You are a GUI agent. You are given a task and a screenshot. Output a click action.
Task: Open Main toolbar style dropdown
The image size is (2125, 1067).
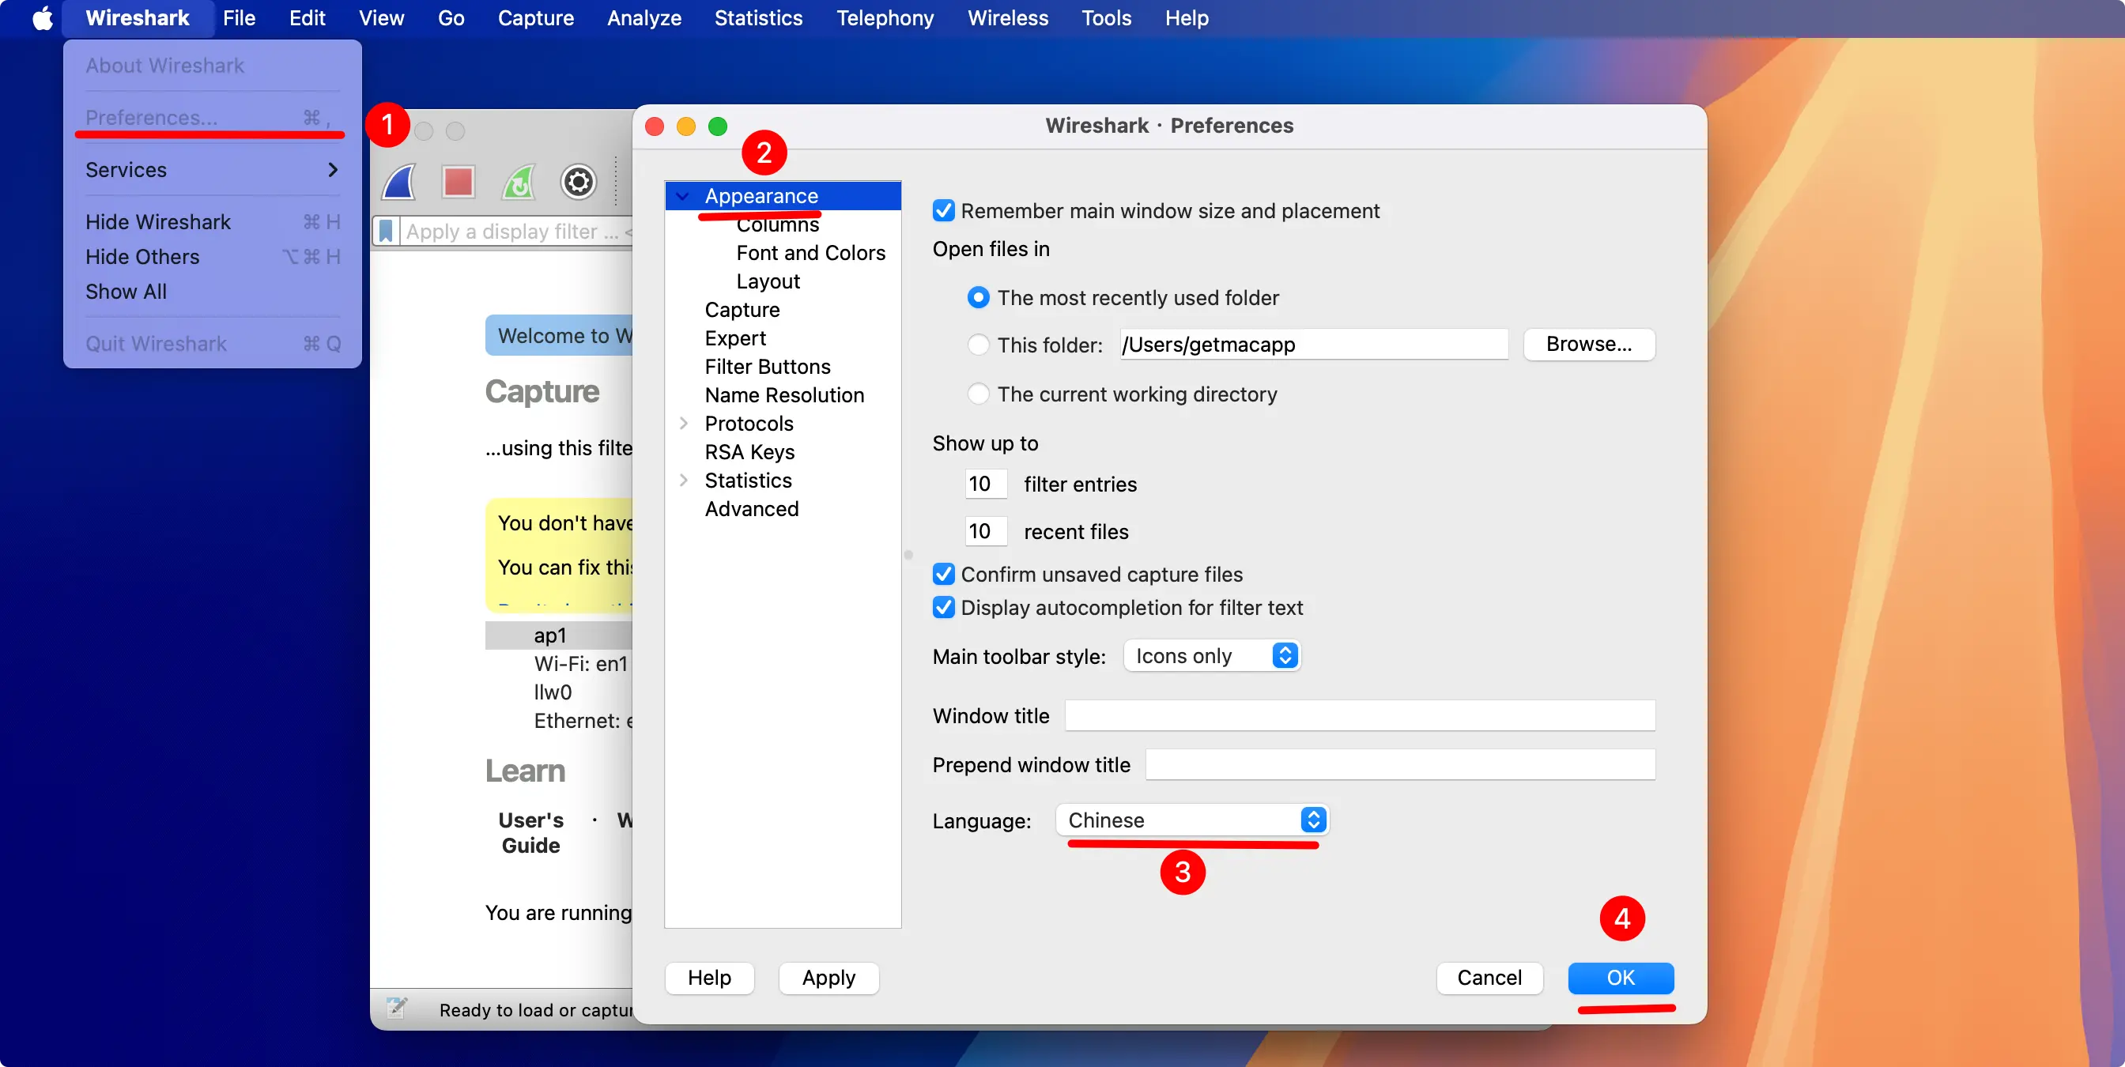click(x=1212, y=656)
